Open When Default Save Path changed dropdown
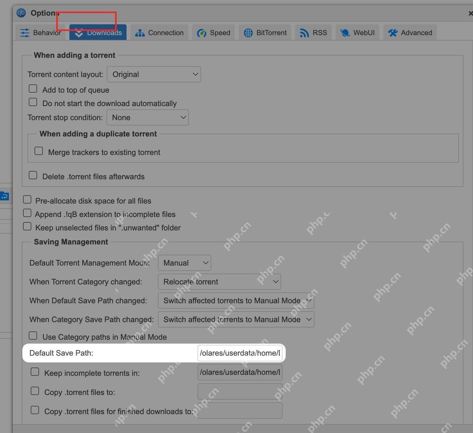Screen dimensions: 473x433 point(236,301)
